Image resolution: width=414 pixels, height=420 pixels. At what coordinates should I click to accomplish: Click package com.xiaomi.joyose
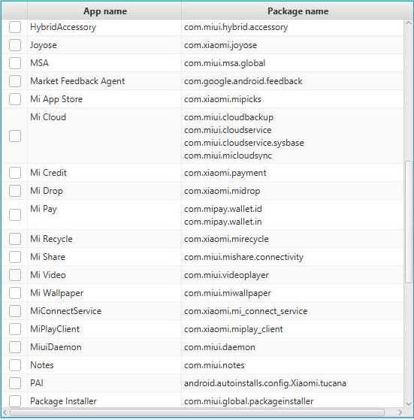(220, 45)
